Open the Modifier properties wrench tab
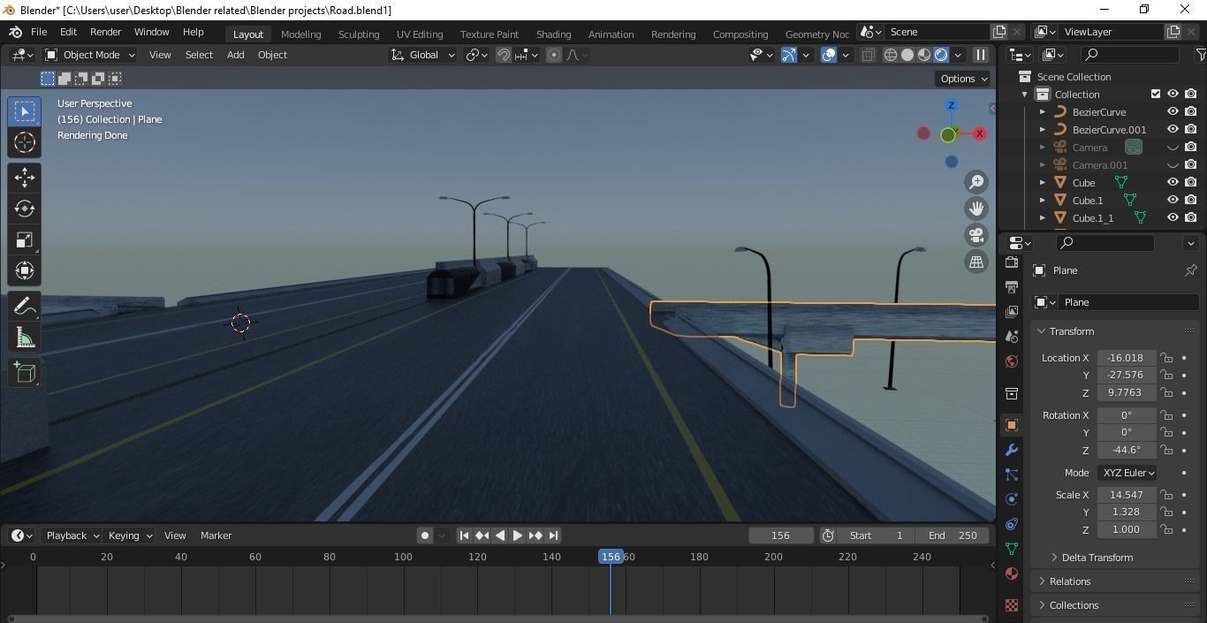Image resolution: width=1207 pixels, height=623 pixels. [x=1012, y=450]
